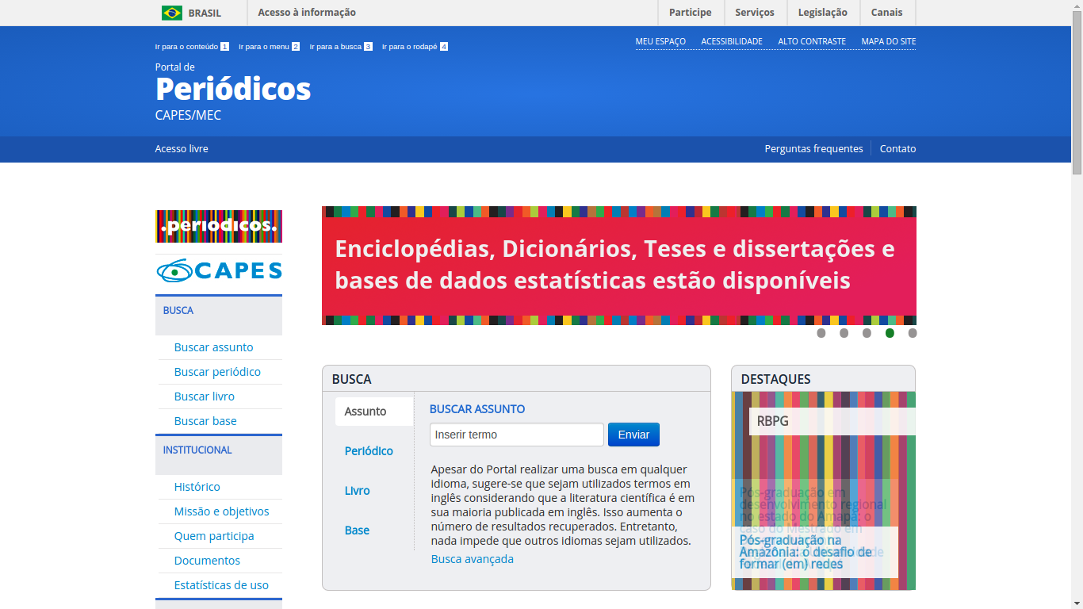Select the active green carousel dot
1083x609 pixels.
[x=890, y=333]
